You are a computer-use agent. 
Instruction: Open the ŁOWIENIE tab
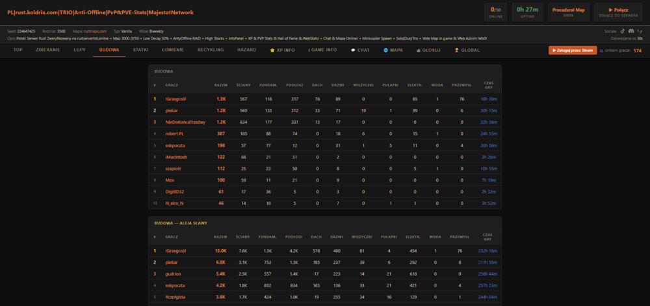173,50
